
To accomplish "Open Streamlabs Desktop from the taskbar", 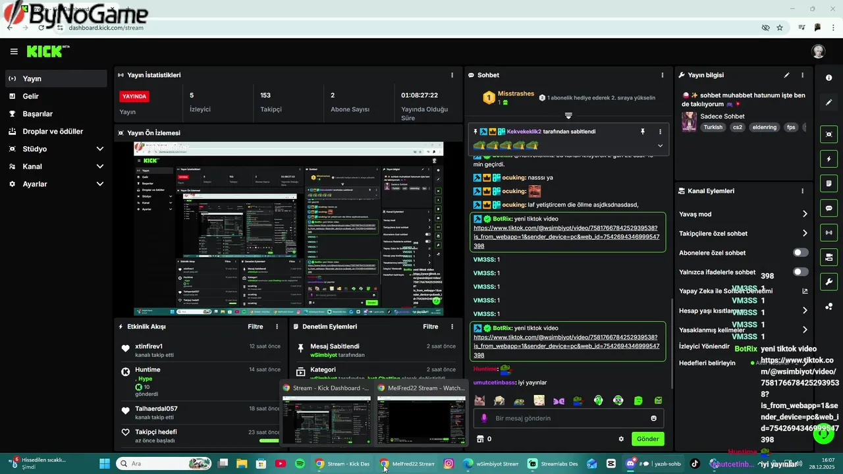I will 555,463.
